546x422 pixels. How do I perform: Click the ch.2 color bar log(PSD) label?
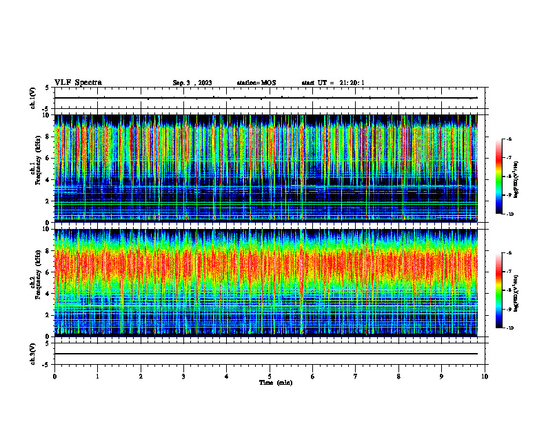[x=516, y=293]
